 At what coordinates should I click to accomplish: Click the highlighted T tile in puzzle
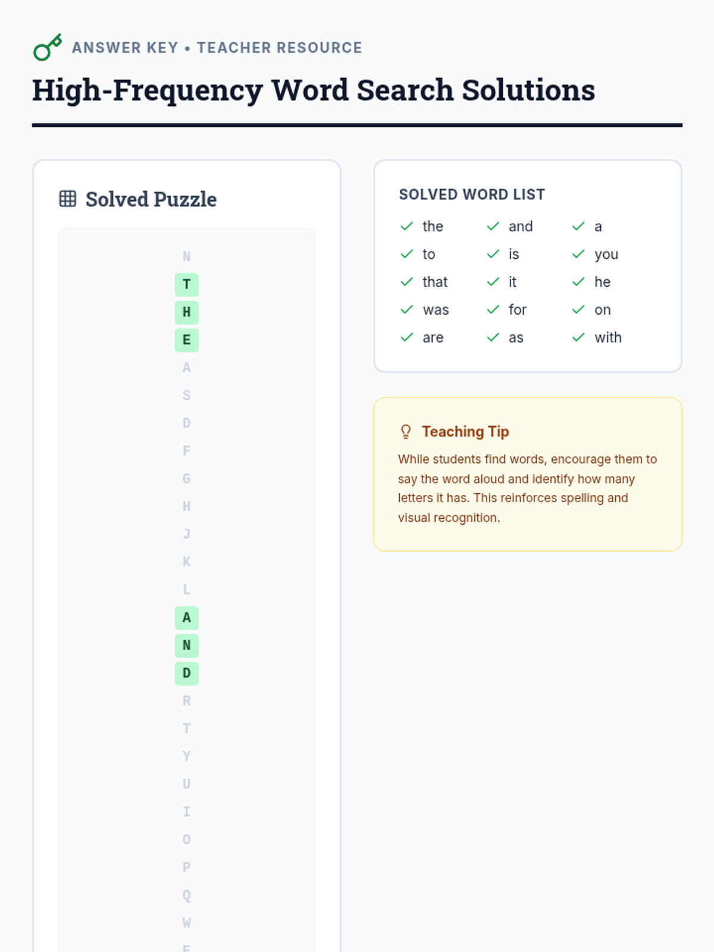pos(187,284)
